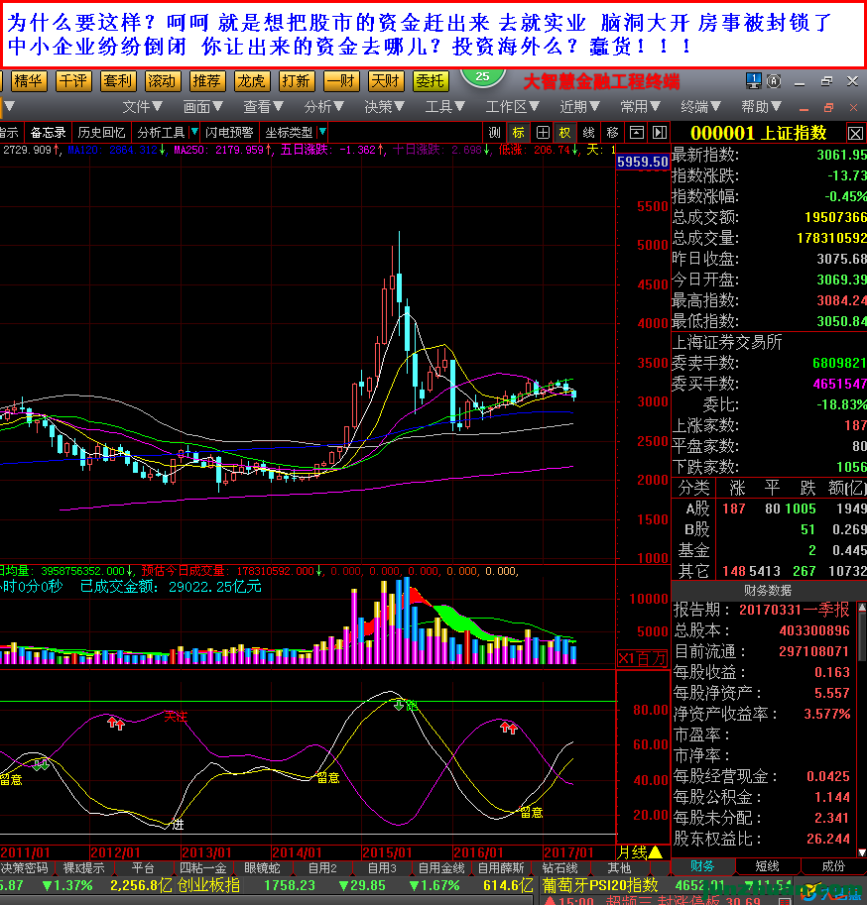Expand the 月线 period selector

(640, 851)
